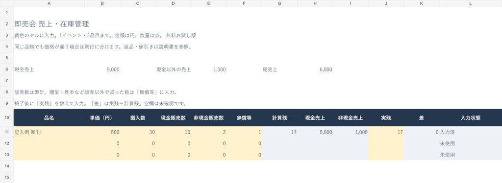Image resolution: width=502 pixels, height=183 pixels.
Task: Select column G header
Action: [x=279, y=3]
